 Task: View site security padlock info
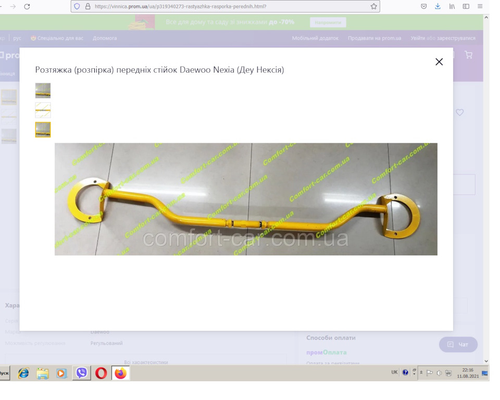(x=87, y=6)
